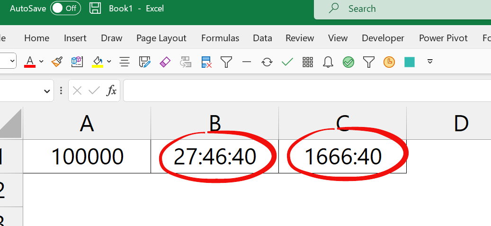This screenshot has height=226, width=491.
Task: Switch to the View tab
Action: pyautogui.click(x=338, y=38)
